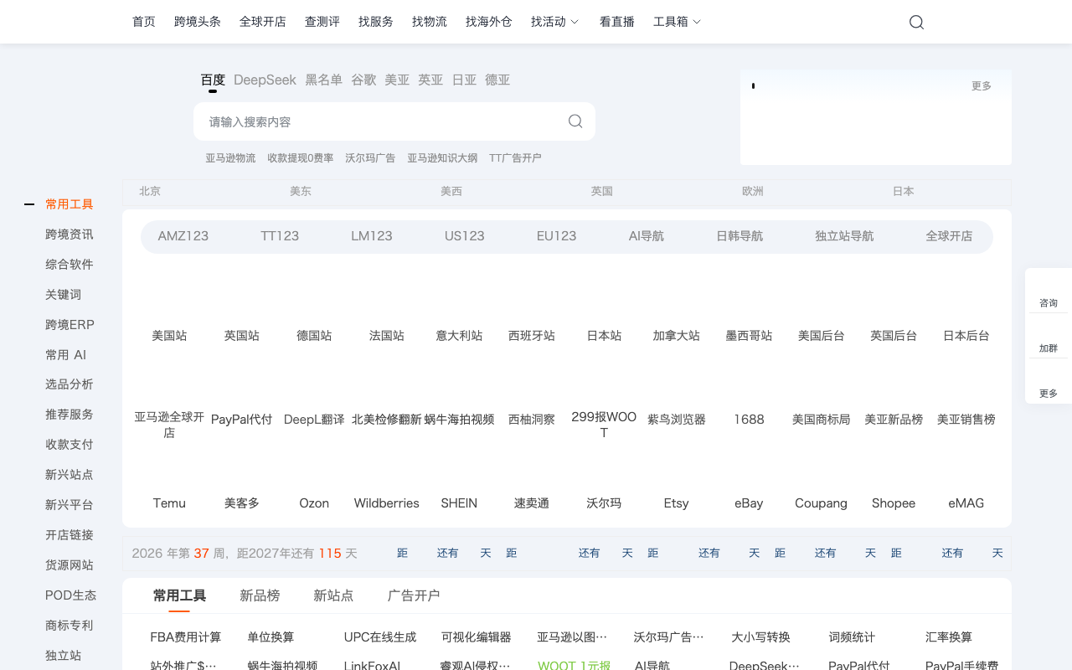Switch to the 广告开户 tab

tap(414, 595)
